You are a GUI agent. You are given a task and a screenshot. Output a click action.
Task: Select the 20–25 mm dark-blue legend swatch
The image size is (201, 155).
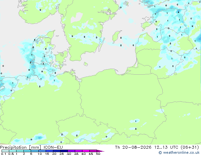[x=56, y=151]
